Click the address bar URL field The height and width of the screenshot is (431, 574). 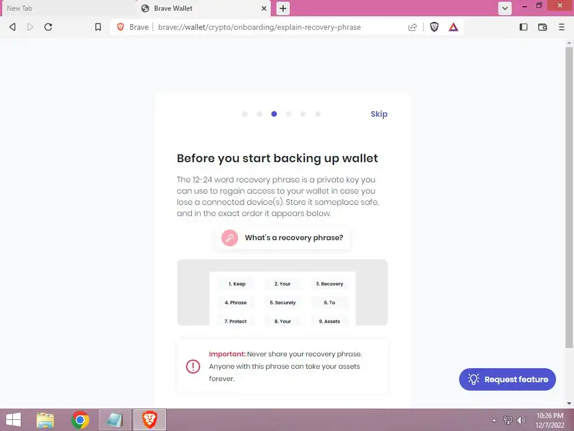259,27
